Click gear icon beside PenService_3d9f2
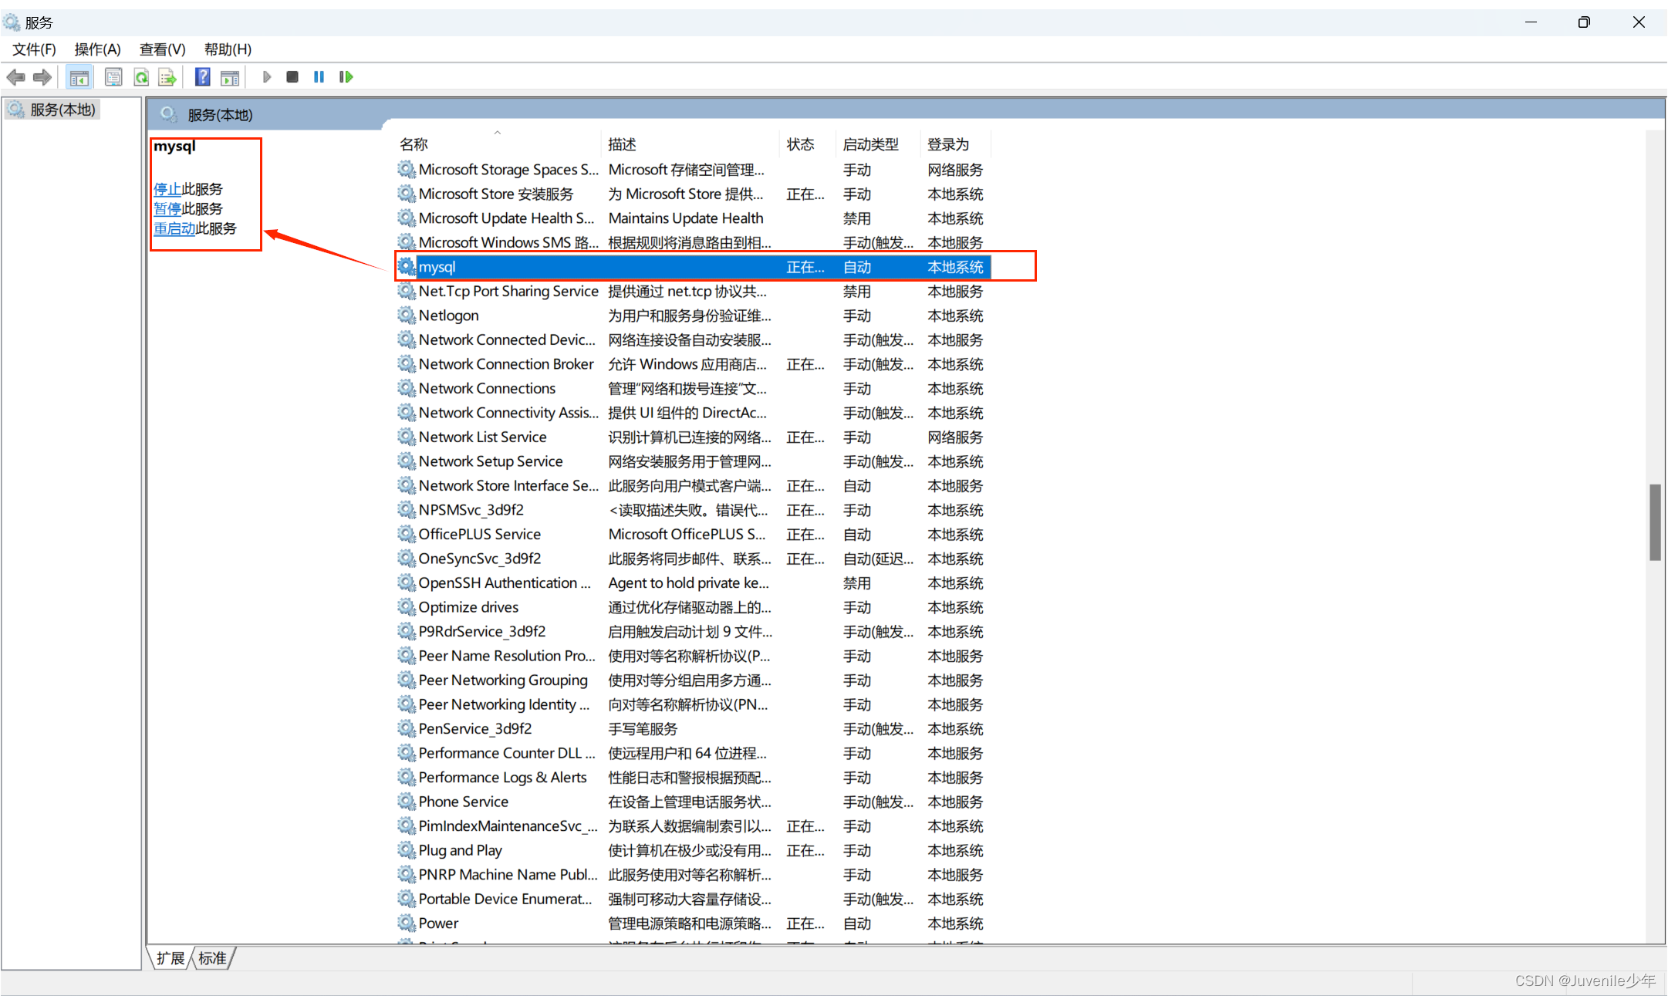The image size is (1668, 996). pyautogui.click(x=407, y=728)
